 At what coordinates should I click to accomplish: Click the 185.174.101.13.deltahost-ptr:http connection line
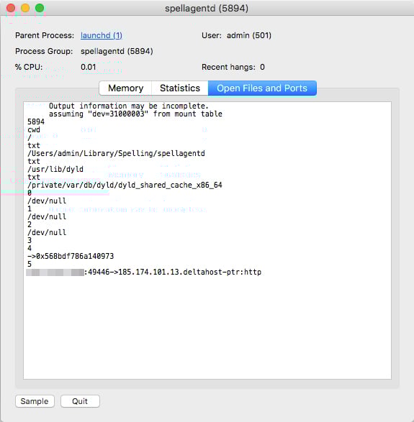click(x=144, y=272)
